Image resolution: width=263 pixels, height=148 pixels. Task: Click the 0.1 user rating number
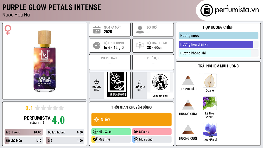coord(29,108)
